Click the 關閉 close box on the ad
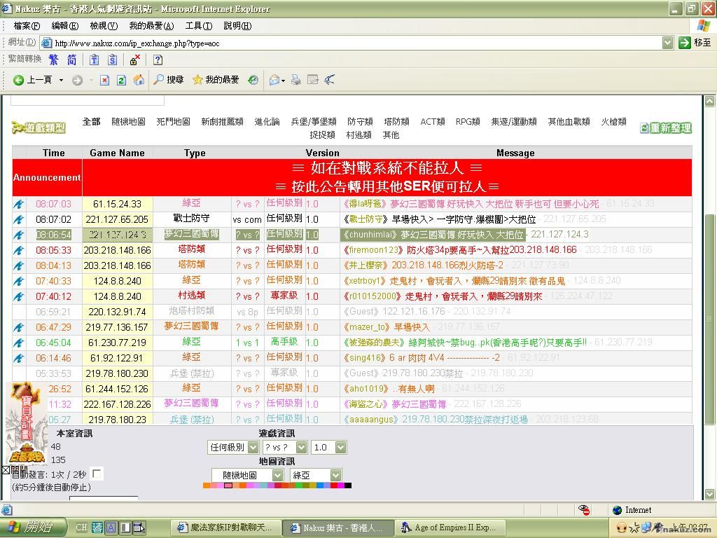This screenshot has width=717, height=538. click(x=6, y=470)
